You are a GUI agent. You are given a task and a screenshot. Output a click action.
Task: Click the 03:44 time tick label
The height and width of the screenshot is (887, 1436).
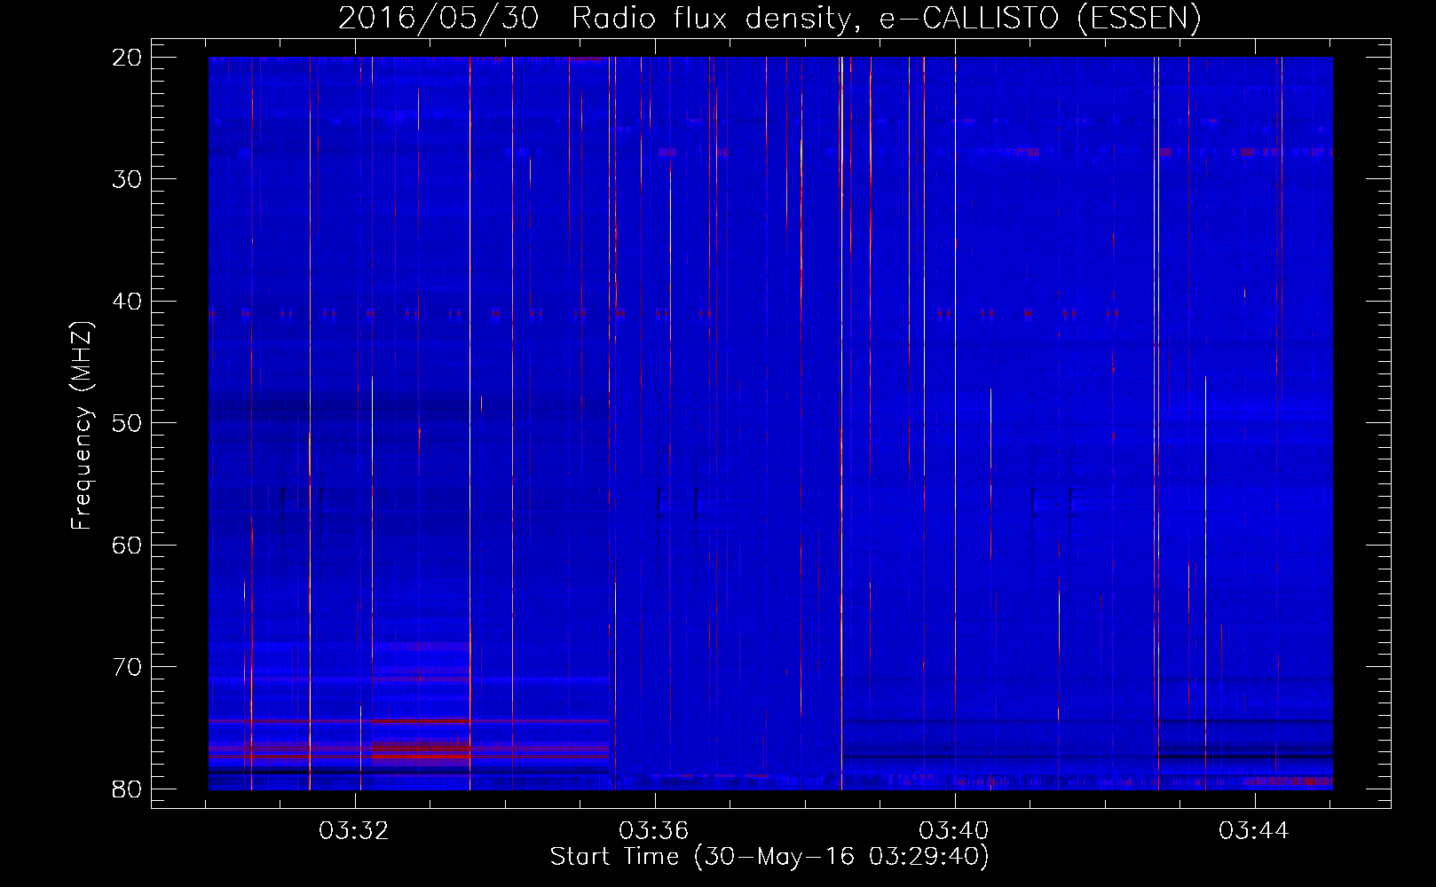[1254, 831]
